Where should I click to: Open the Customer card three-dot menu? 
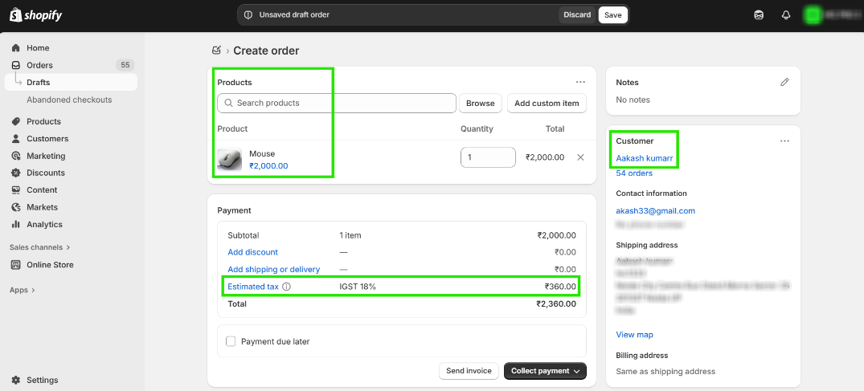(784, 141)
